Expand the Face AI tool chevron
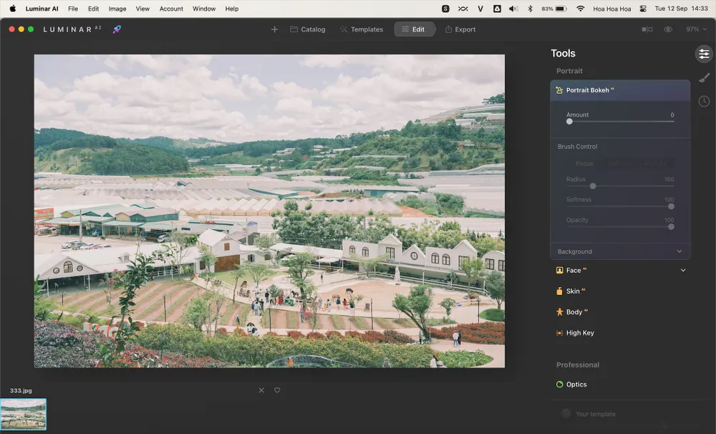This screenshot has width=716, height=434. pyautogui.click(x=682, y=271)
